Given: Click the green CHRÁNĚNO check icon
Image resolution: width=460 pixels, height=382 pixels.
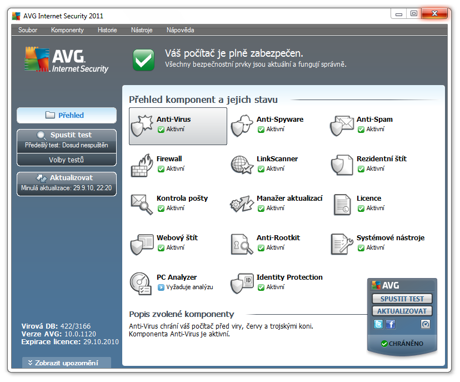Looking at the screenshot, I should pos(384,344).
